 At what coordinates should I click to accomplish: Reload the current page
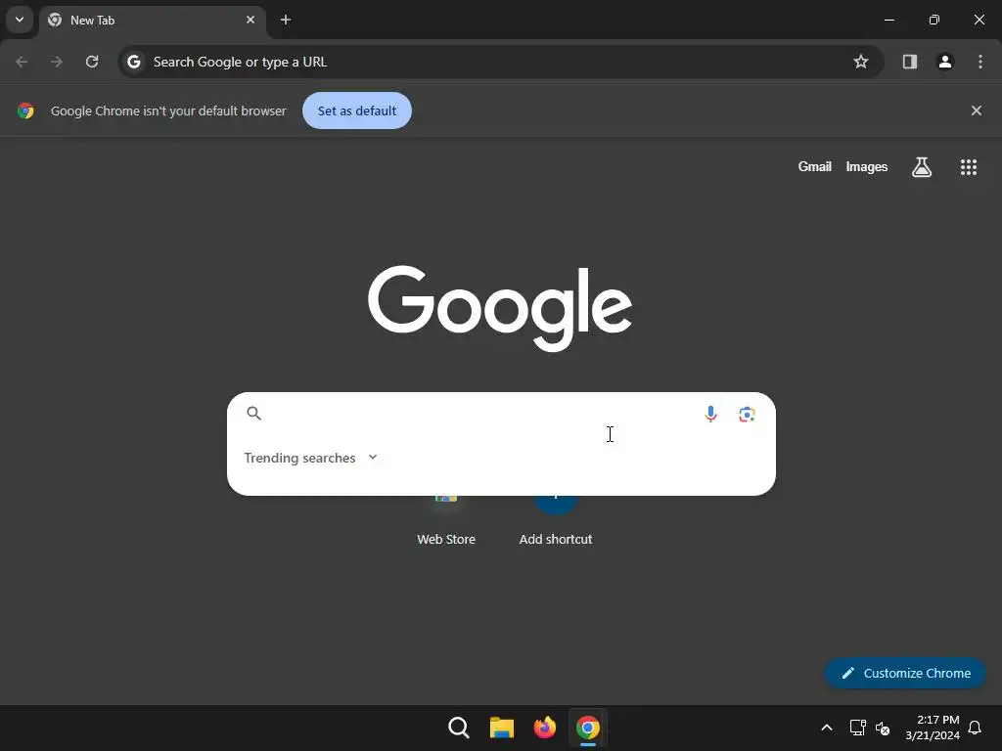click(x=92, y=62)
